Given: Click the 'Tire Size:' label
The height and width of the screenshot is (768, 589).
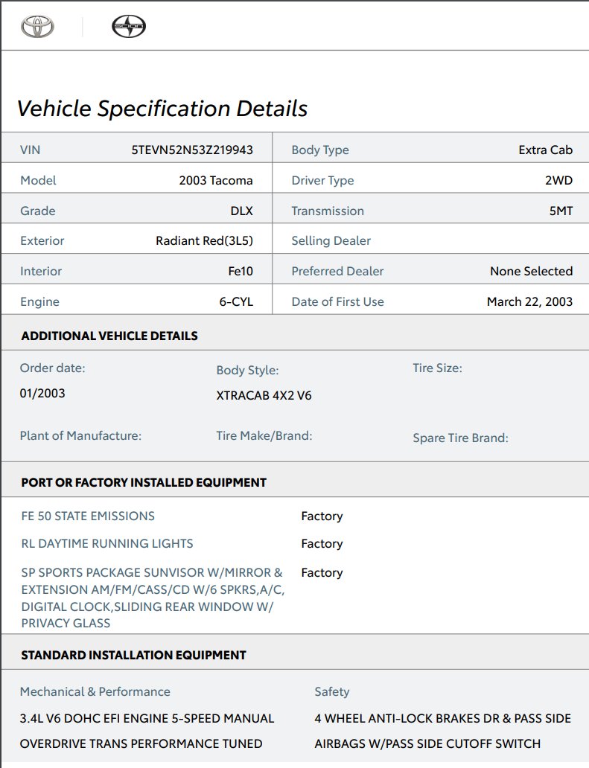Looking at the screenshot, I should 438,368.
